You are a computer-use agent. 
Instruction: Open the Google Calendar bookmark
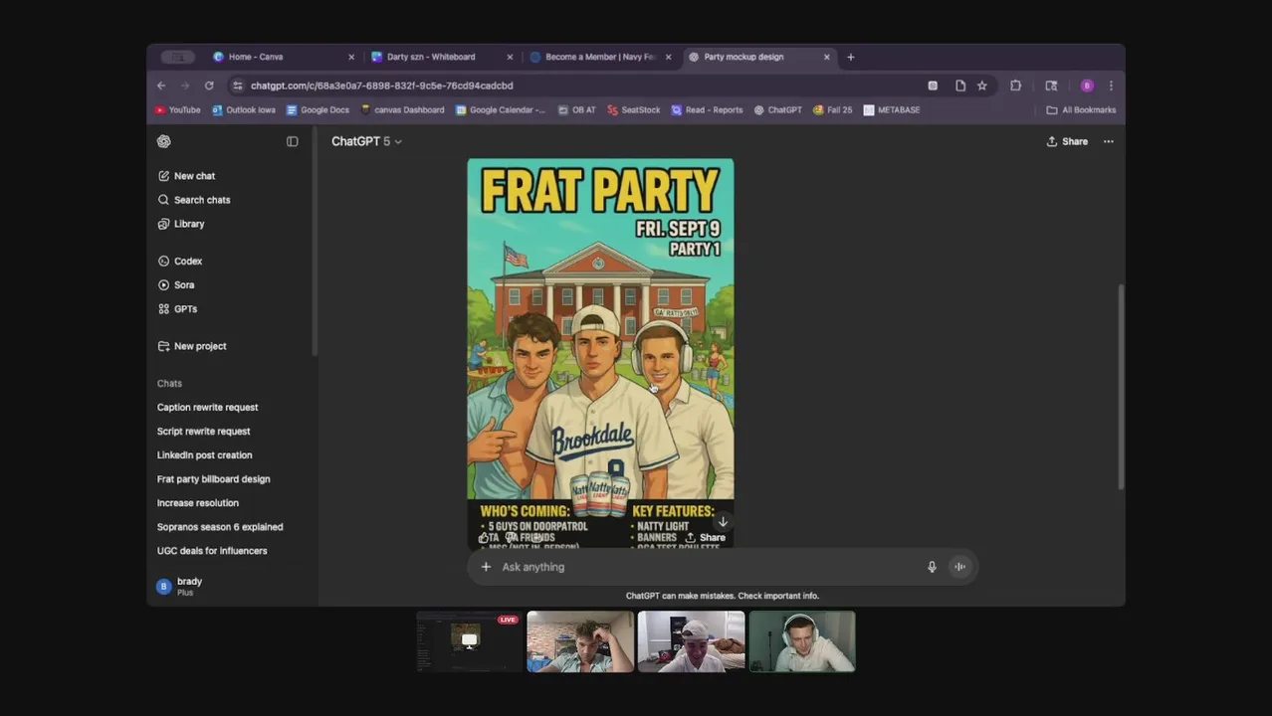tap(501, 110)
